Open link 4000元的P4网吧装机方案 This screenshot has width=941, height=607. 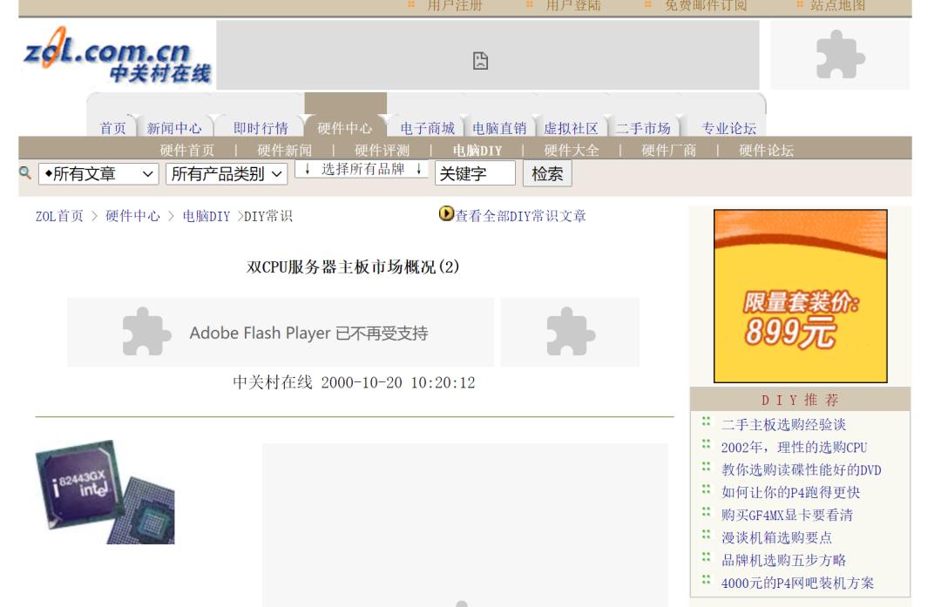pos(797,583)
